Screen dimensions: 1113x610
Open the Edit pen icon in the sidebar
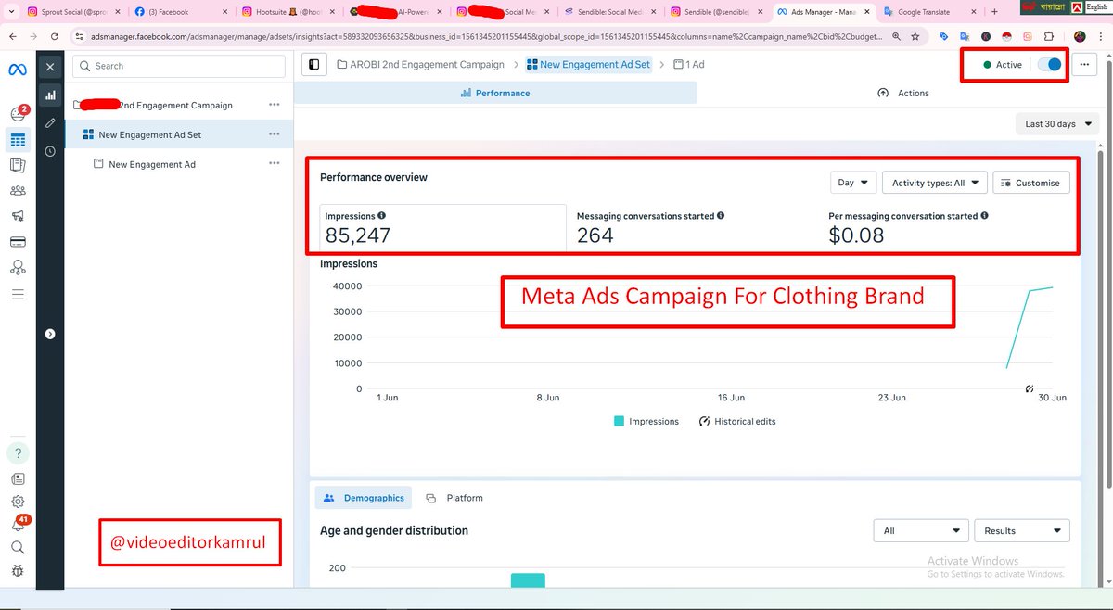(50, 122)
